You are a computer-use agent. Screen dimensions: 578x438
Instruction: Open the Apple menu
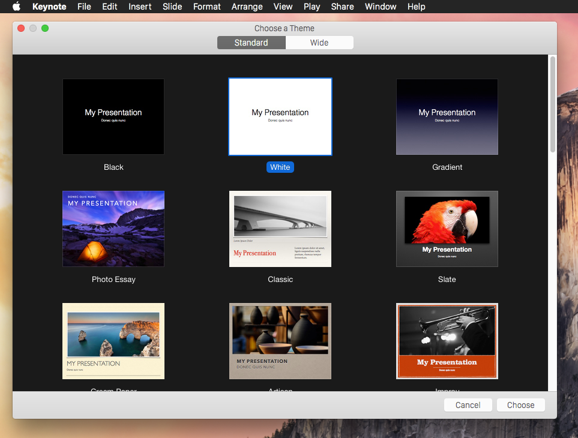(17, 7)
